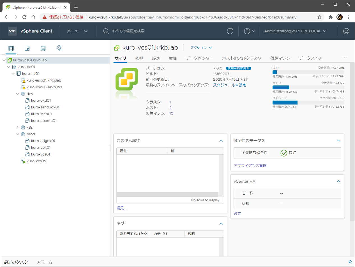The width and height of the screenshot is (355, 267).
Task: Open the Hosts and Clusters inventory icon
Action: [x=11, y=48]
